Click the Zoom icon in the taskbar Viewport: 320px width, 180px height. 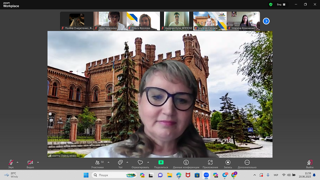(x=206, y=175)
